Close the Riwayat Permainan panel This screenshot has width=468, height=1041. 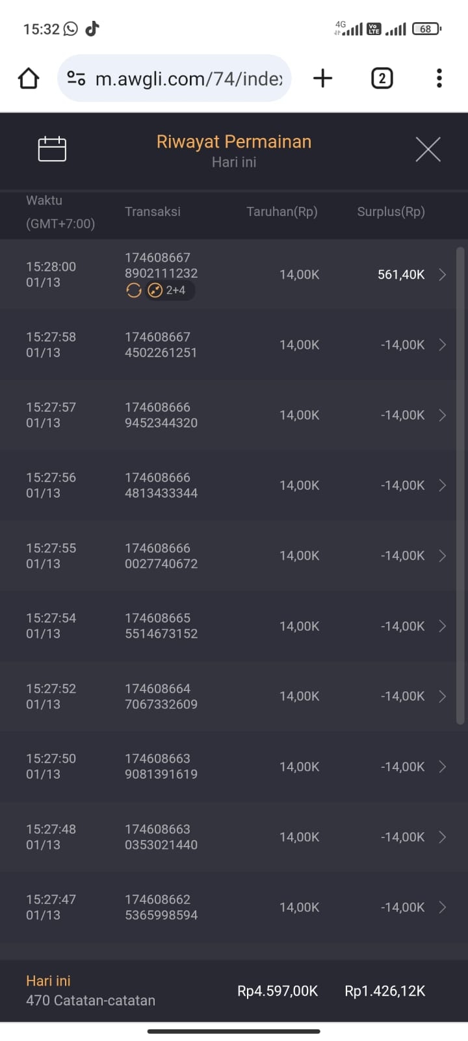pyautogui.click(x=428, y=149)
